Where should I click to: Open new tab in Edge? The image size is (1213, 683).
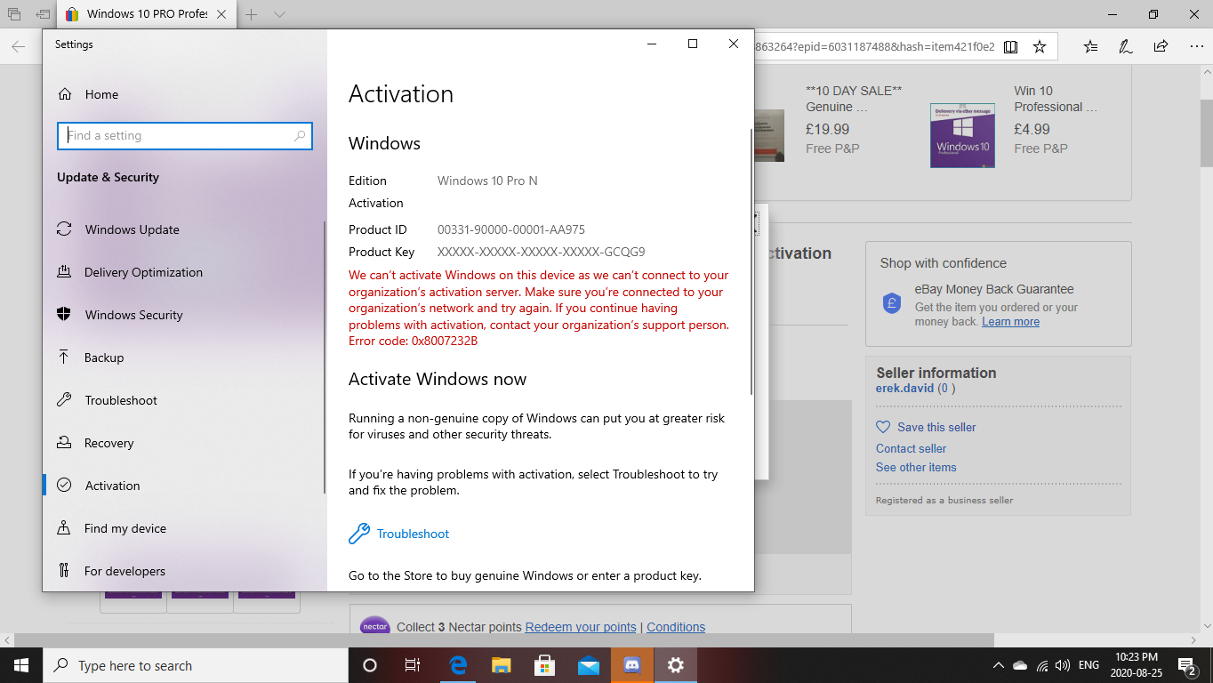pos(252,14)
